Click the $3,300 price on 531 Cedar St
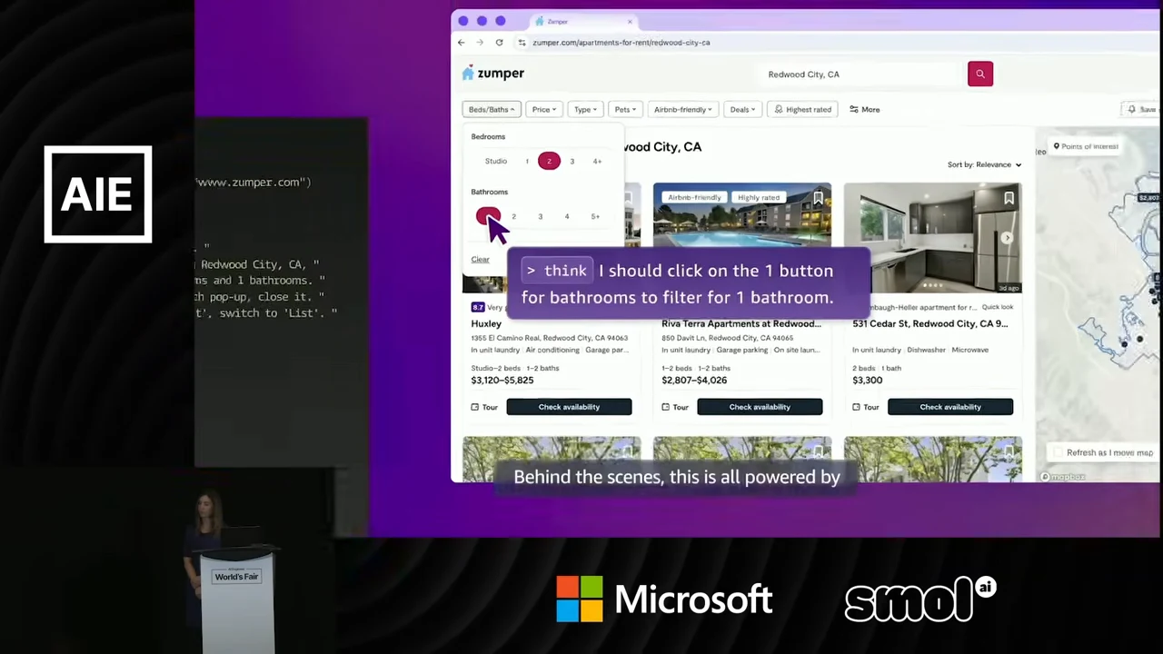Image resolution: width=1163 pixels, height=654 pixels. 867,381
